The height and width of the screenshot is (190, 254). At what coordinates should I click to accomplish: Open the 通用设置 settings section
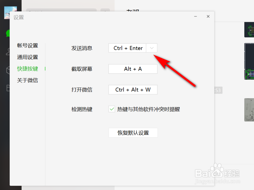pyautogui.click(x=27, y=57)
